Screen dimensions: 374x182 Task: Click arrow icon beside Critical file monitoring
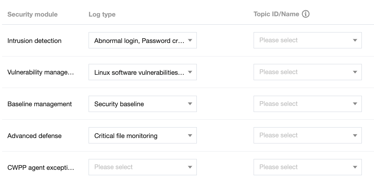point(190,136)
